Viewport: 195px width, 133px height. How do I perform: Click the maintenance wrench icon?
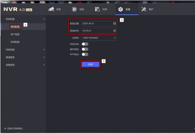point(144,9)
